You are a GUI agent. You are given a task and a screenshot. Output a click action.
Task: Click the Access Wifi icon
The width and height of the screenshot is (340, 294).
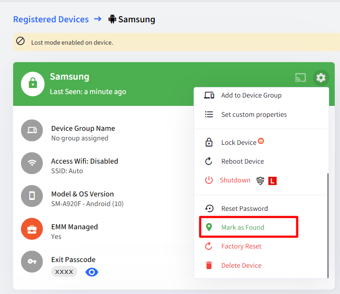[x=32, y=163]
